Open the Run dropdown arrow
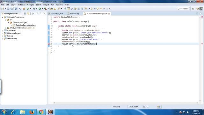204x115 pixels. [x=42, y=9]
